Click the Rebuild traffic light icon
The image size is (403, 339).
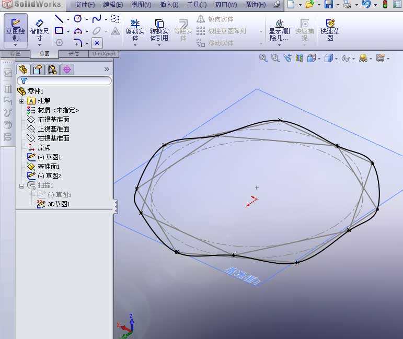tap(385, 4)
